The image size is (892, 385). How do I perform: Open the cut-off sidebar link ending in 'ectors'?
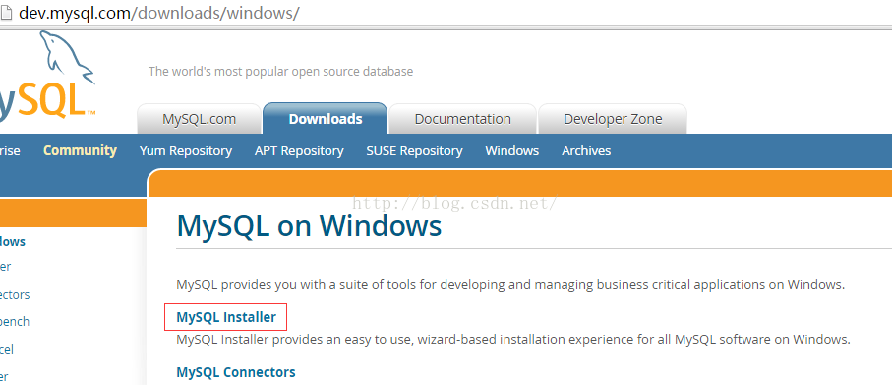point(15,294)
